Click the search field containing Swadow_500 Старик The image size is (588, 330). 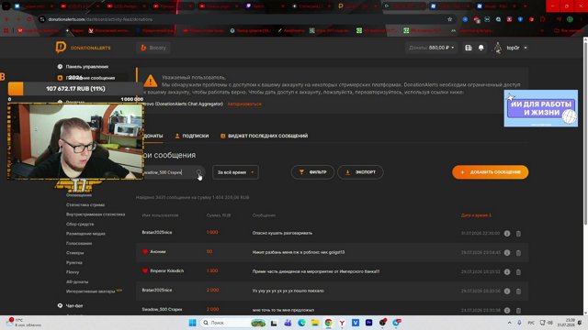coord(171,172)
